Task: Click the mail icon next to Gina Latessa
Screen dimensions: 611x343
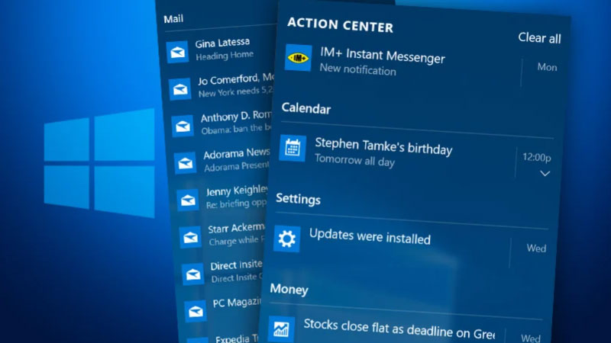Action: pos(178,52)
